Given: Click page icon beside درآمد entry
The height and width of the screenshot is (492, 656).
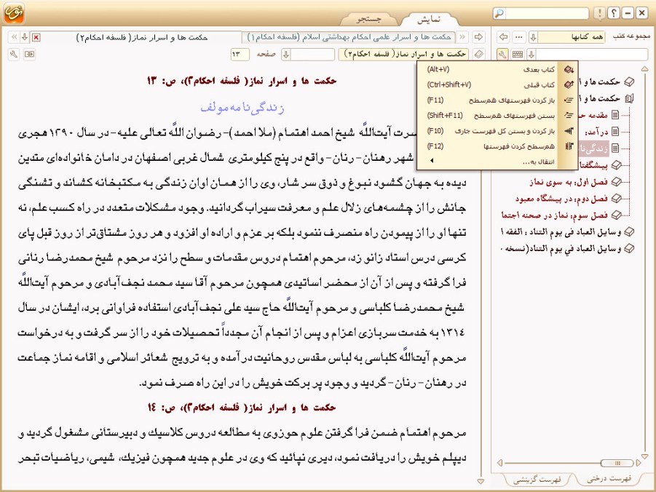Looking at the screenshot, I should (x=615, y=132).
